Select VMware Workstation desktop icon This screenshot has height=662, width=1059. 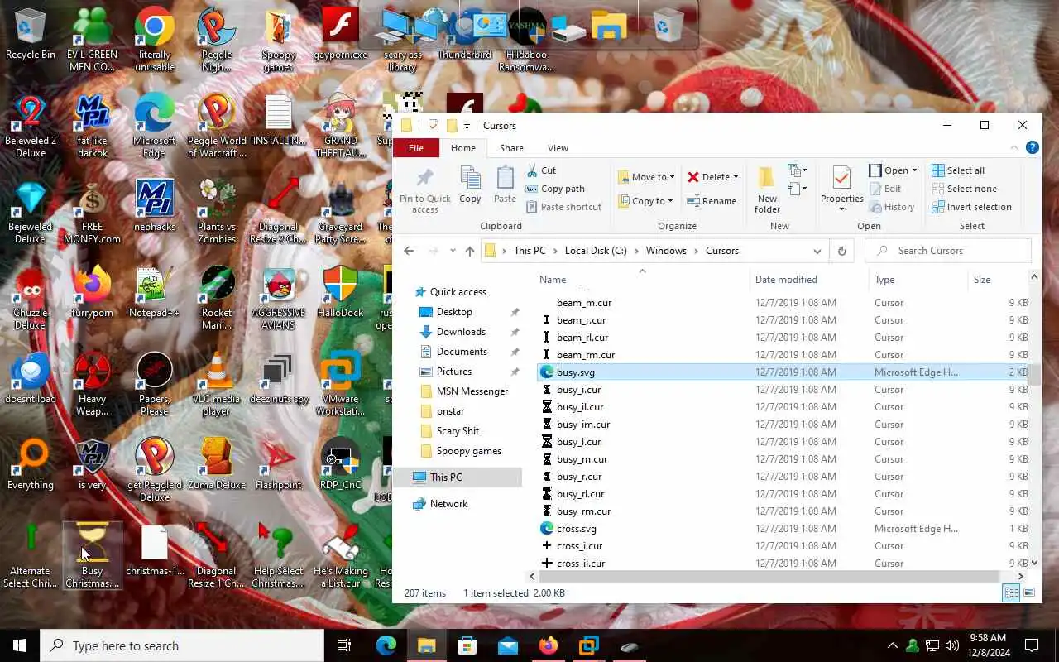click(x=340, y=383)
